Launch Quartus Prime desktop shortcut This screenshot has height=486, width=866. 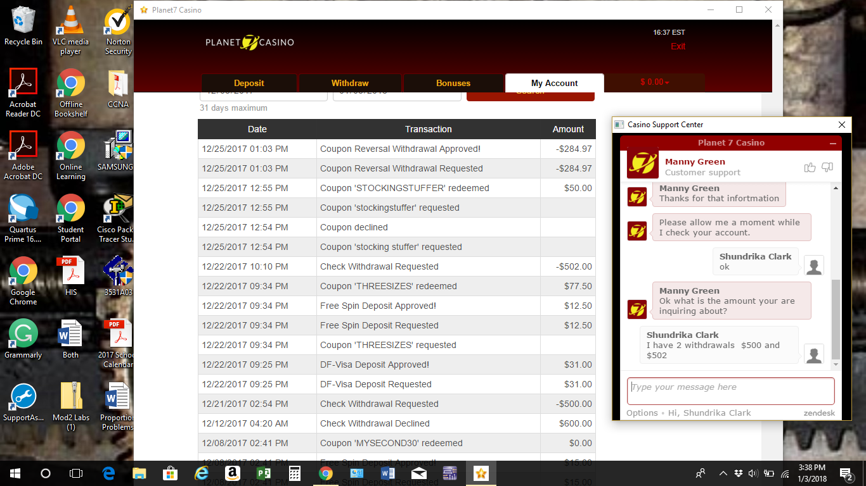23,218
